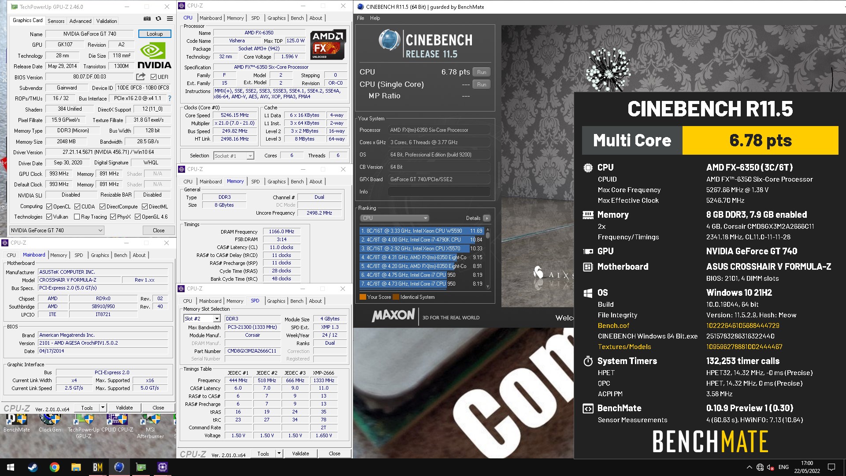Toggle the DirectML checkbox
Image resolution: width=846 pixels, height=476 pixels.
point(145,206)
